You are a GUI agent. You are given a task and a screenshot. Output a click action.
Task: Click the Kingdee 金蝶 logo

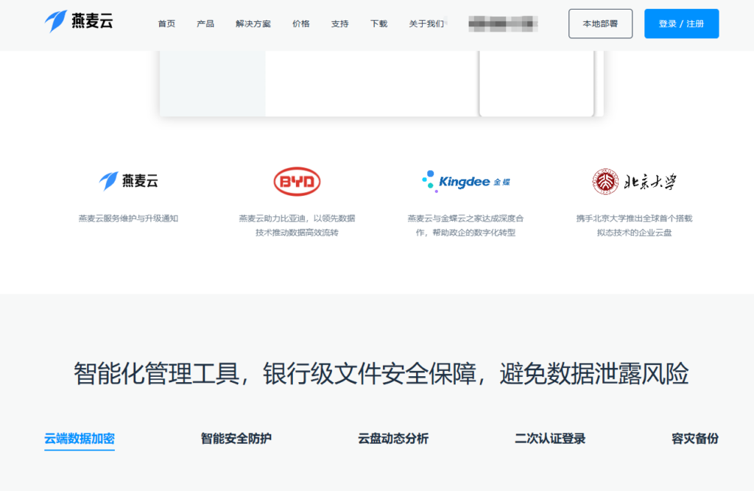pyautogui.click(x=465, y=181)
